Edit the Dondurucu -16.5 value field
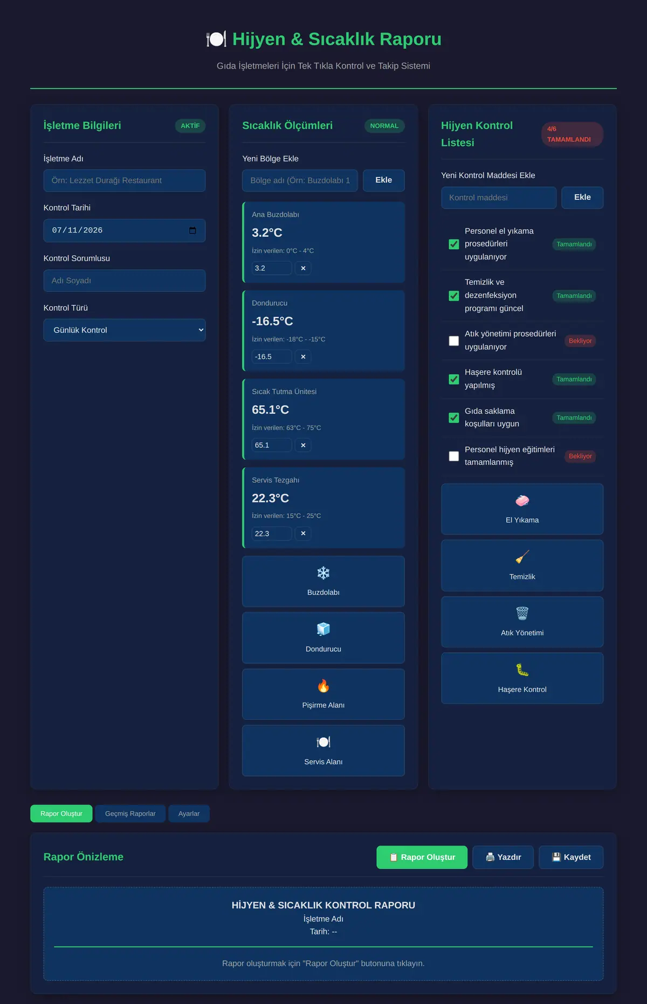This screenshot has width=647, height=1004. [272, 357]
